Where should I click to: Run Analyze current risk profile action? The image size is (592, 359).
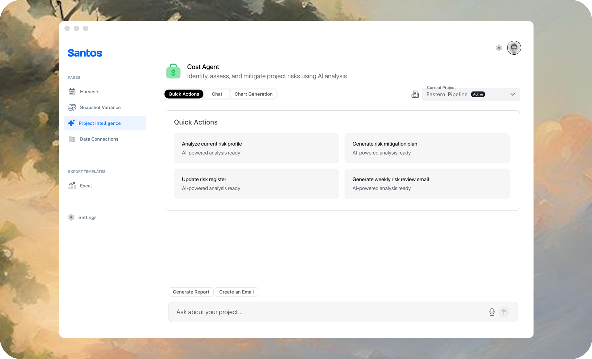pyautogui.click(x=256, y=148)
